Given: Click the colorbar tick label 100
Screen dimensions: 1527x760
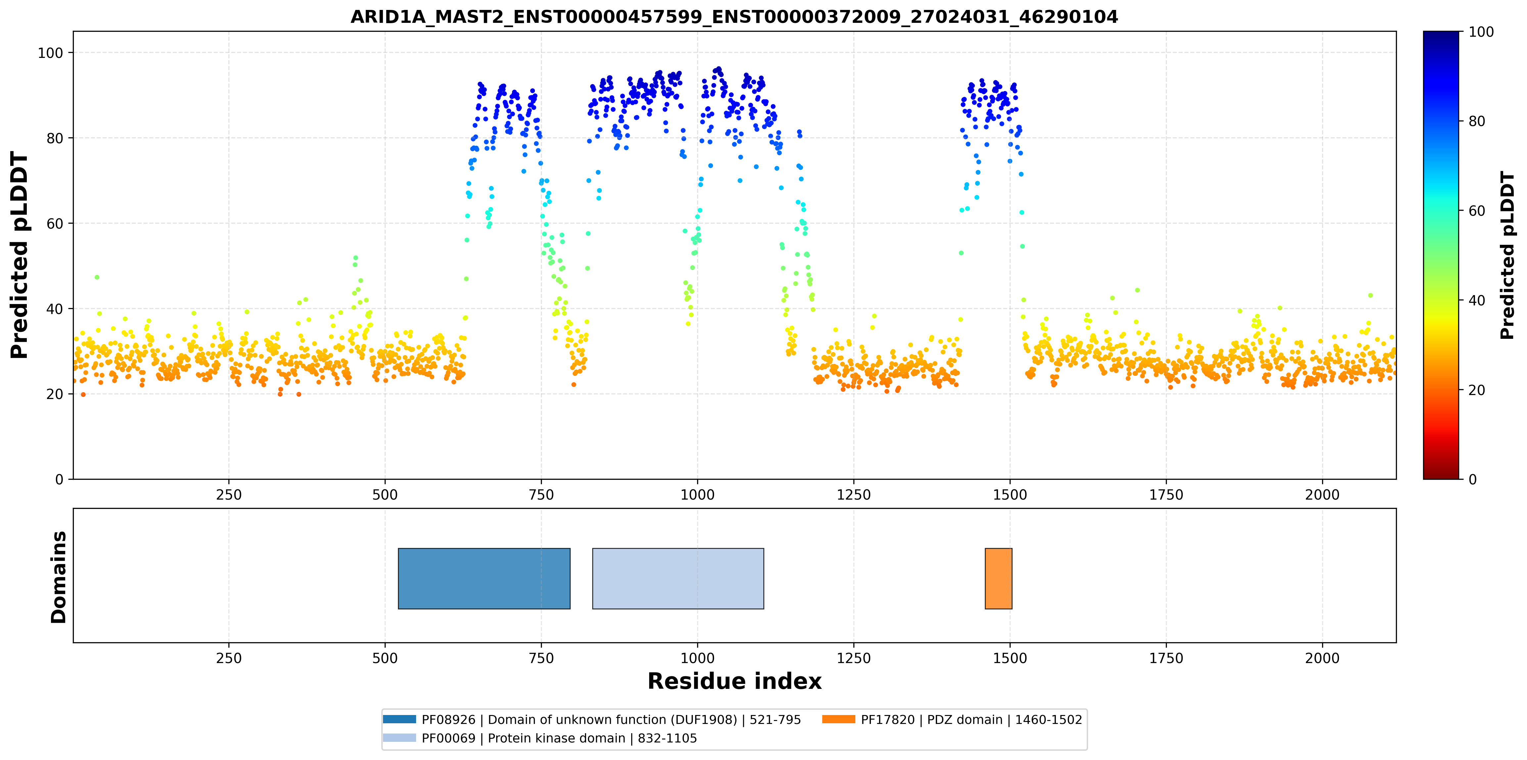Looking at the screenshot, I should coord(1480,32).
